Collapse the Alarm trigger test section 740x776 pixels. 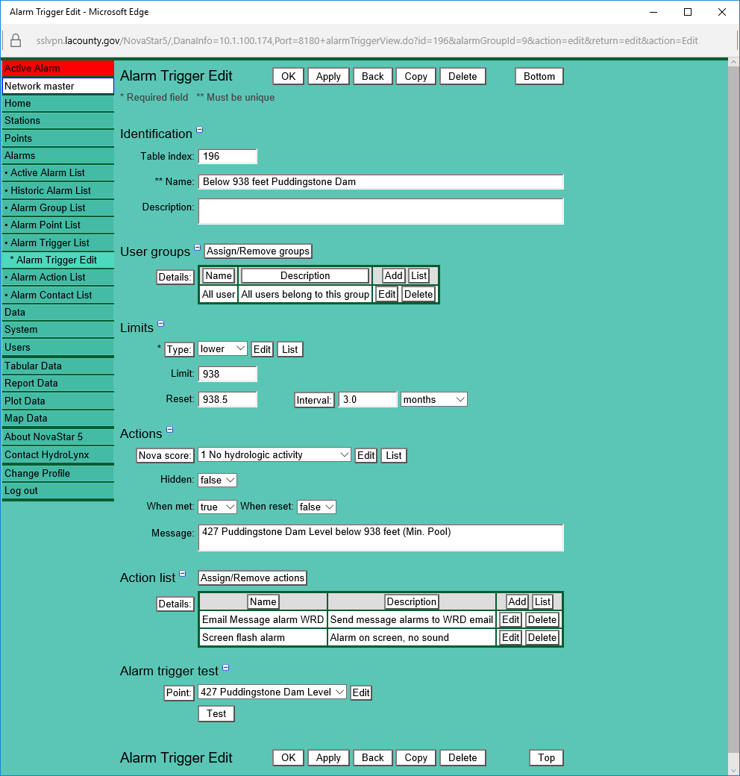tap(225, 668)
